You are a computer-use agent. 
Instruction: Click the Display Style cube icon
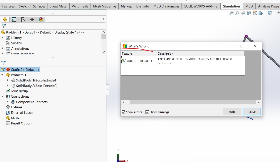click(270, 13)
